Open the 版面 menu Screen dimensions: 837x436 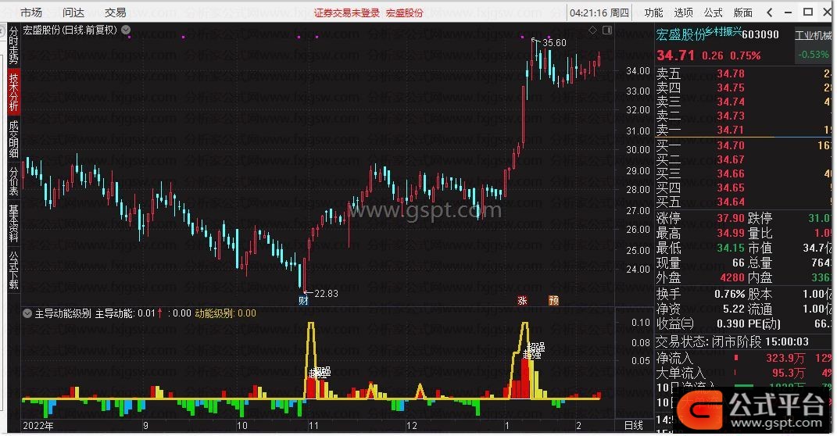(x=743, y=13)
